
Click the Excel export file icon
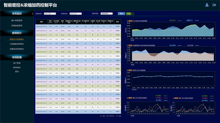click(x=133, y=14)
